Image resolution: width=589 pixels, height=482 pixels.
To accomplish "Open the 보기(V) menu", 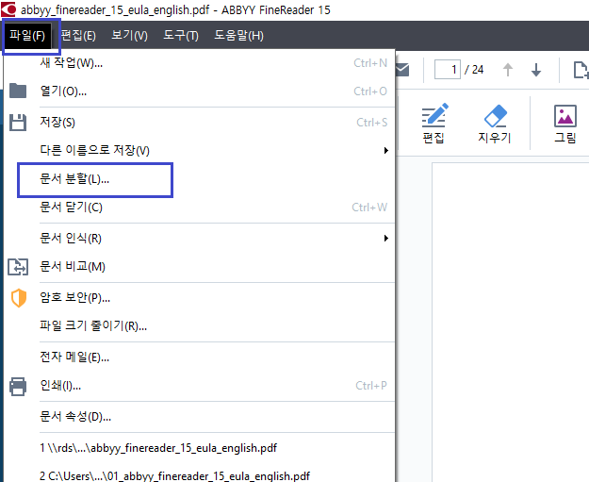I will tap(129, 36).
